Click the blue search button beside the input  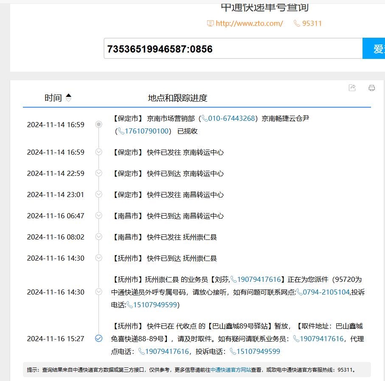pyautogui.click(x=374, y=49)
